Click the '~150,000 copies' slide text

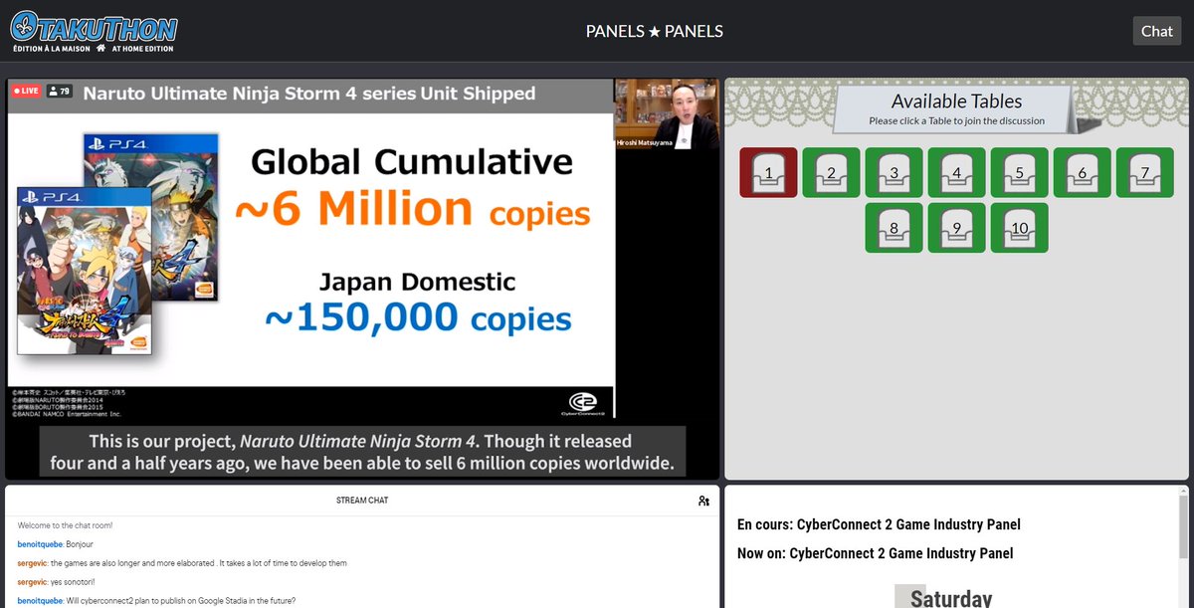[418, 317]
